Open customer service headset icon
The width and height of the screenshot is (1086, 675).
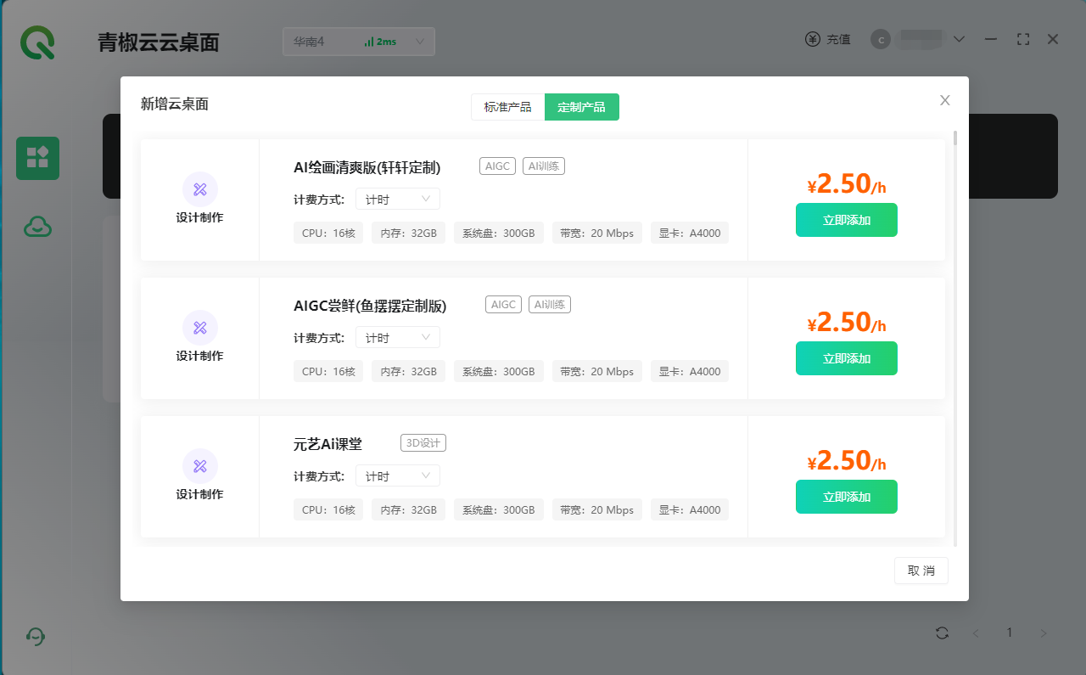[36, 636]
